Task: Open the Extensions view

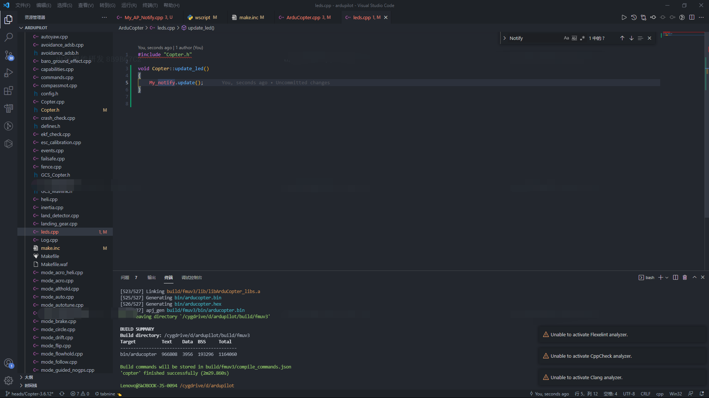Action: click(x=9, y=91)
